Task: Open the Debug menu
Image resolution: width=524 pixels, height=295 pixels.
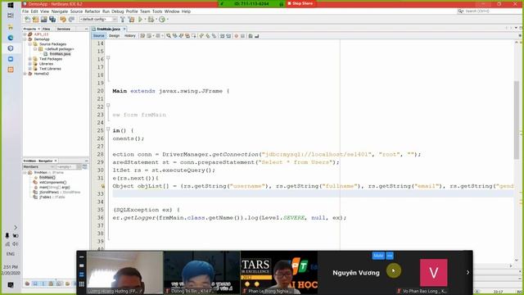Action: (118, 11)
